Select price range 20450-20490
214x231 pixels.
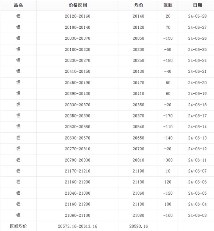click(x=78, y=83)
